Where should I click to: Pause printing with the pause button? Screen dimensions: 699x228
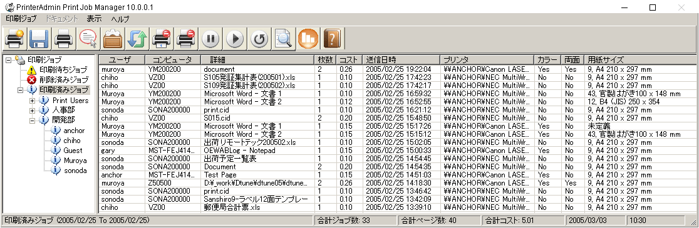pyautogui.click(x=210, y=39)
